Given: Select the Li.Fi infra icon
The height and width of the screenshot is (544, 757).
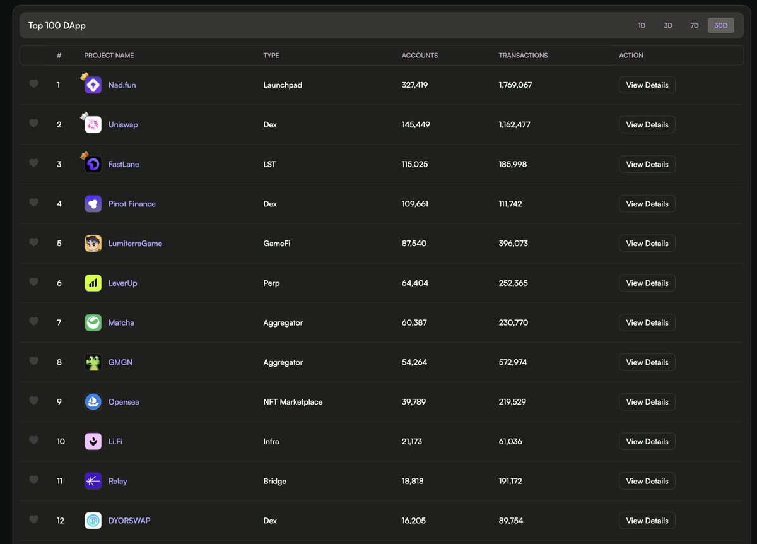Looking at the screenshot, I should point(93,441).
